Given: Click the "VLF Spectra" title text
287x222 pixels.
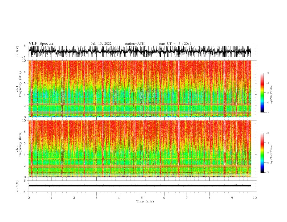Looking at the screenshot, I should 41,44.
